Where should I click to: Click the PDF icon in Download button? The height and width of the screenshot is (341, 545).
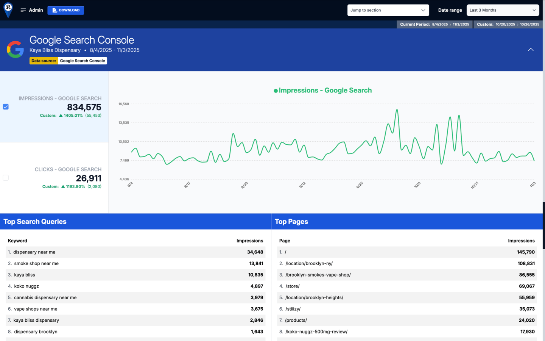pyautogui.click(x=54, y=10)
